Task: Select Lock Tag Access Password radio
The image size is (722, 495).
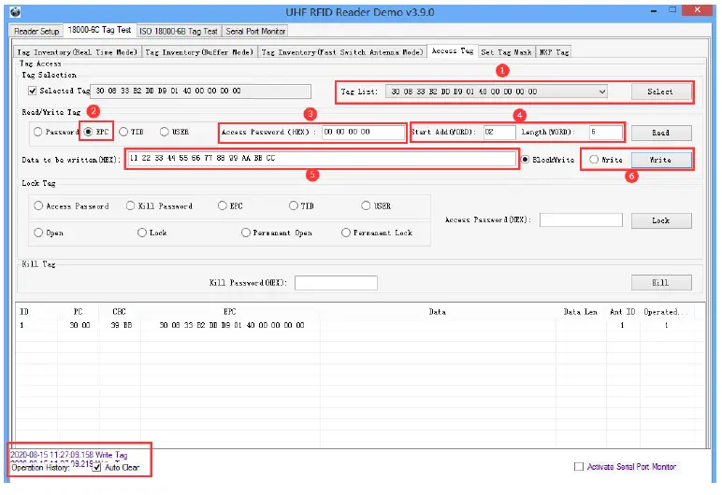Action: [x=38, y=205]
